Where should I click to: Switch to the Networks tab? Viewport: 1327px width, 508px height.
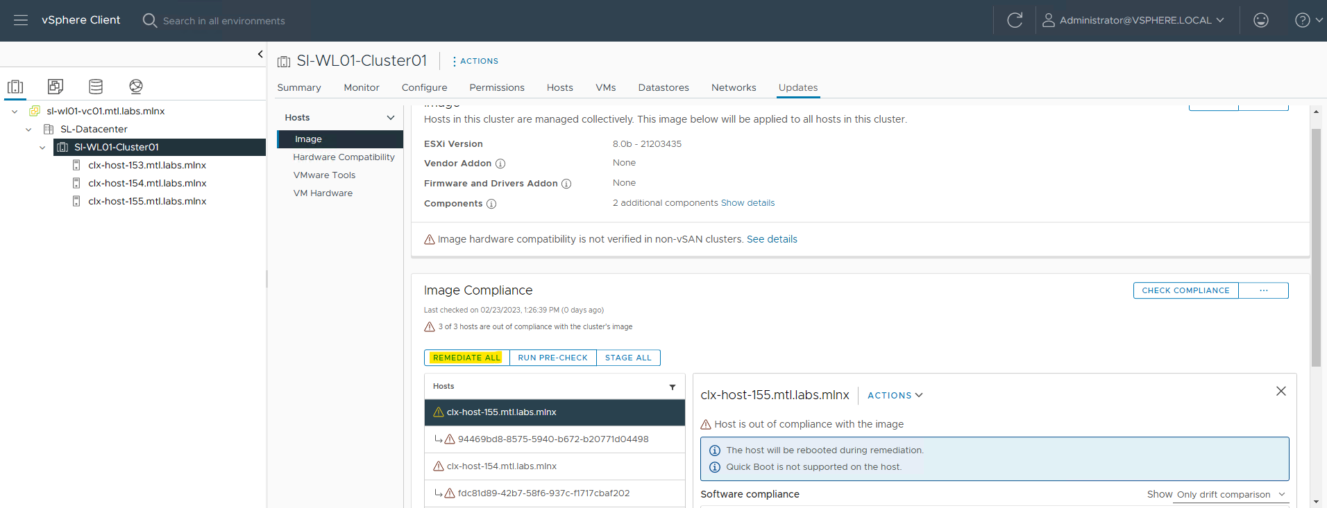(x=734, y=87)
